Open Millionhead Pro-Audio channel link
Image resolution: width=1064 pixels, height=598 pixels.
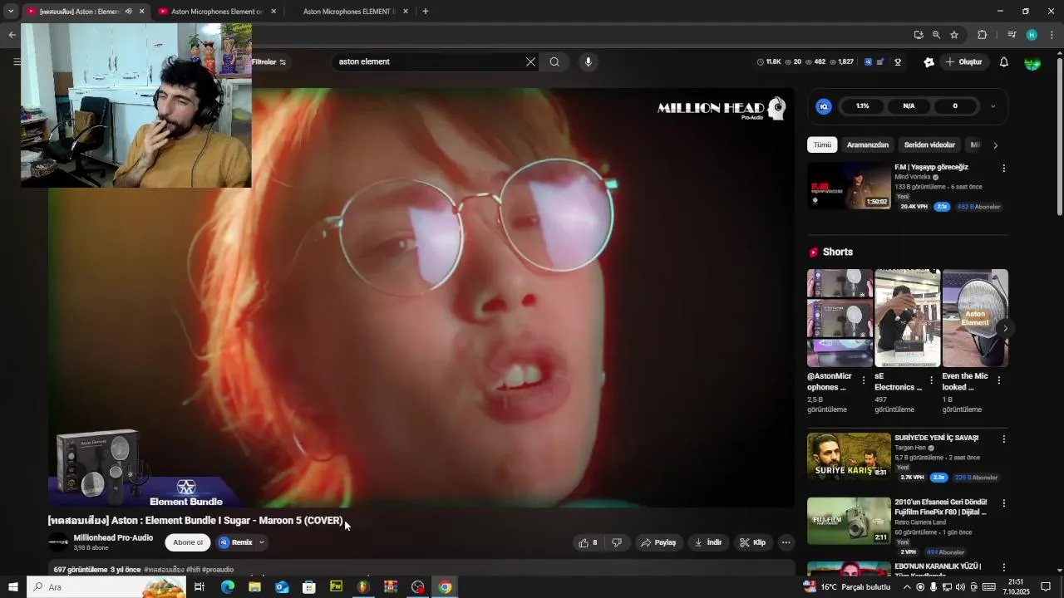(x=113, y=537)
